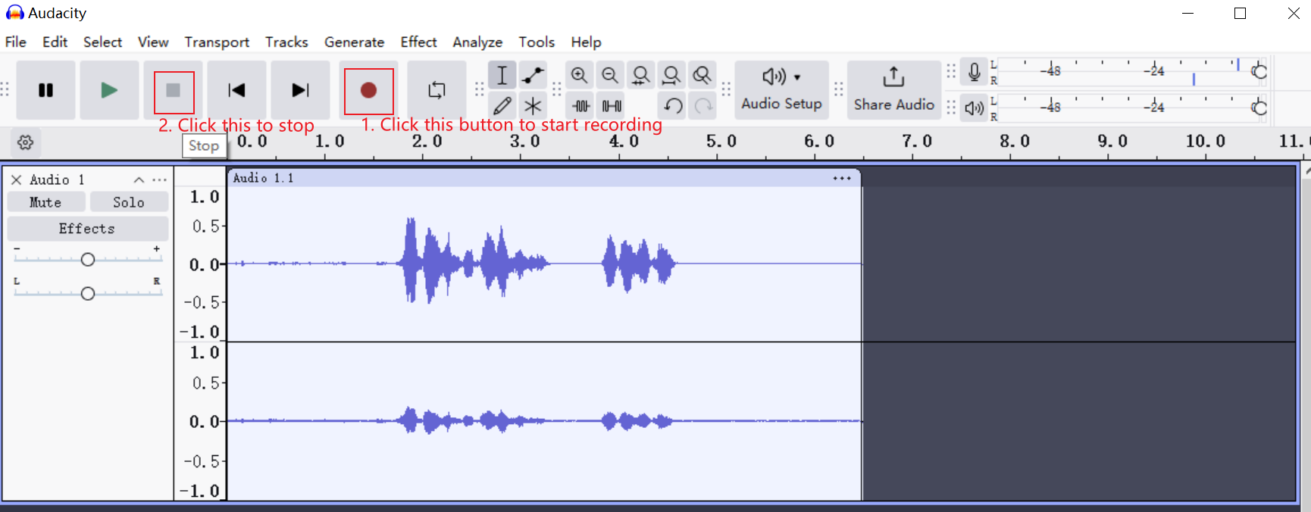Open the Analyze menu
This screenshot has height=512, width=1311.
477,42
